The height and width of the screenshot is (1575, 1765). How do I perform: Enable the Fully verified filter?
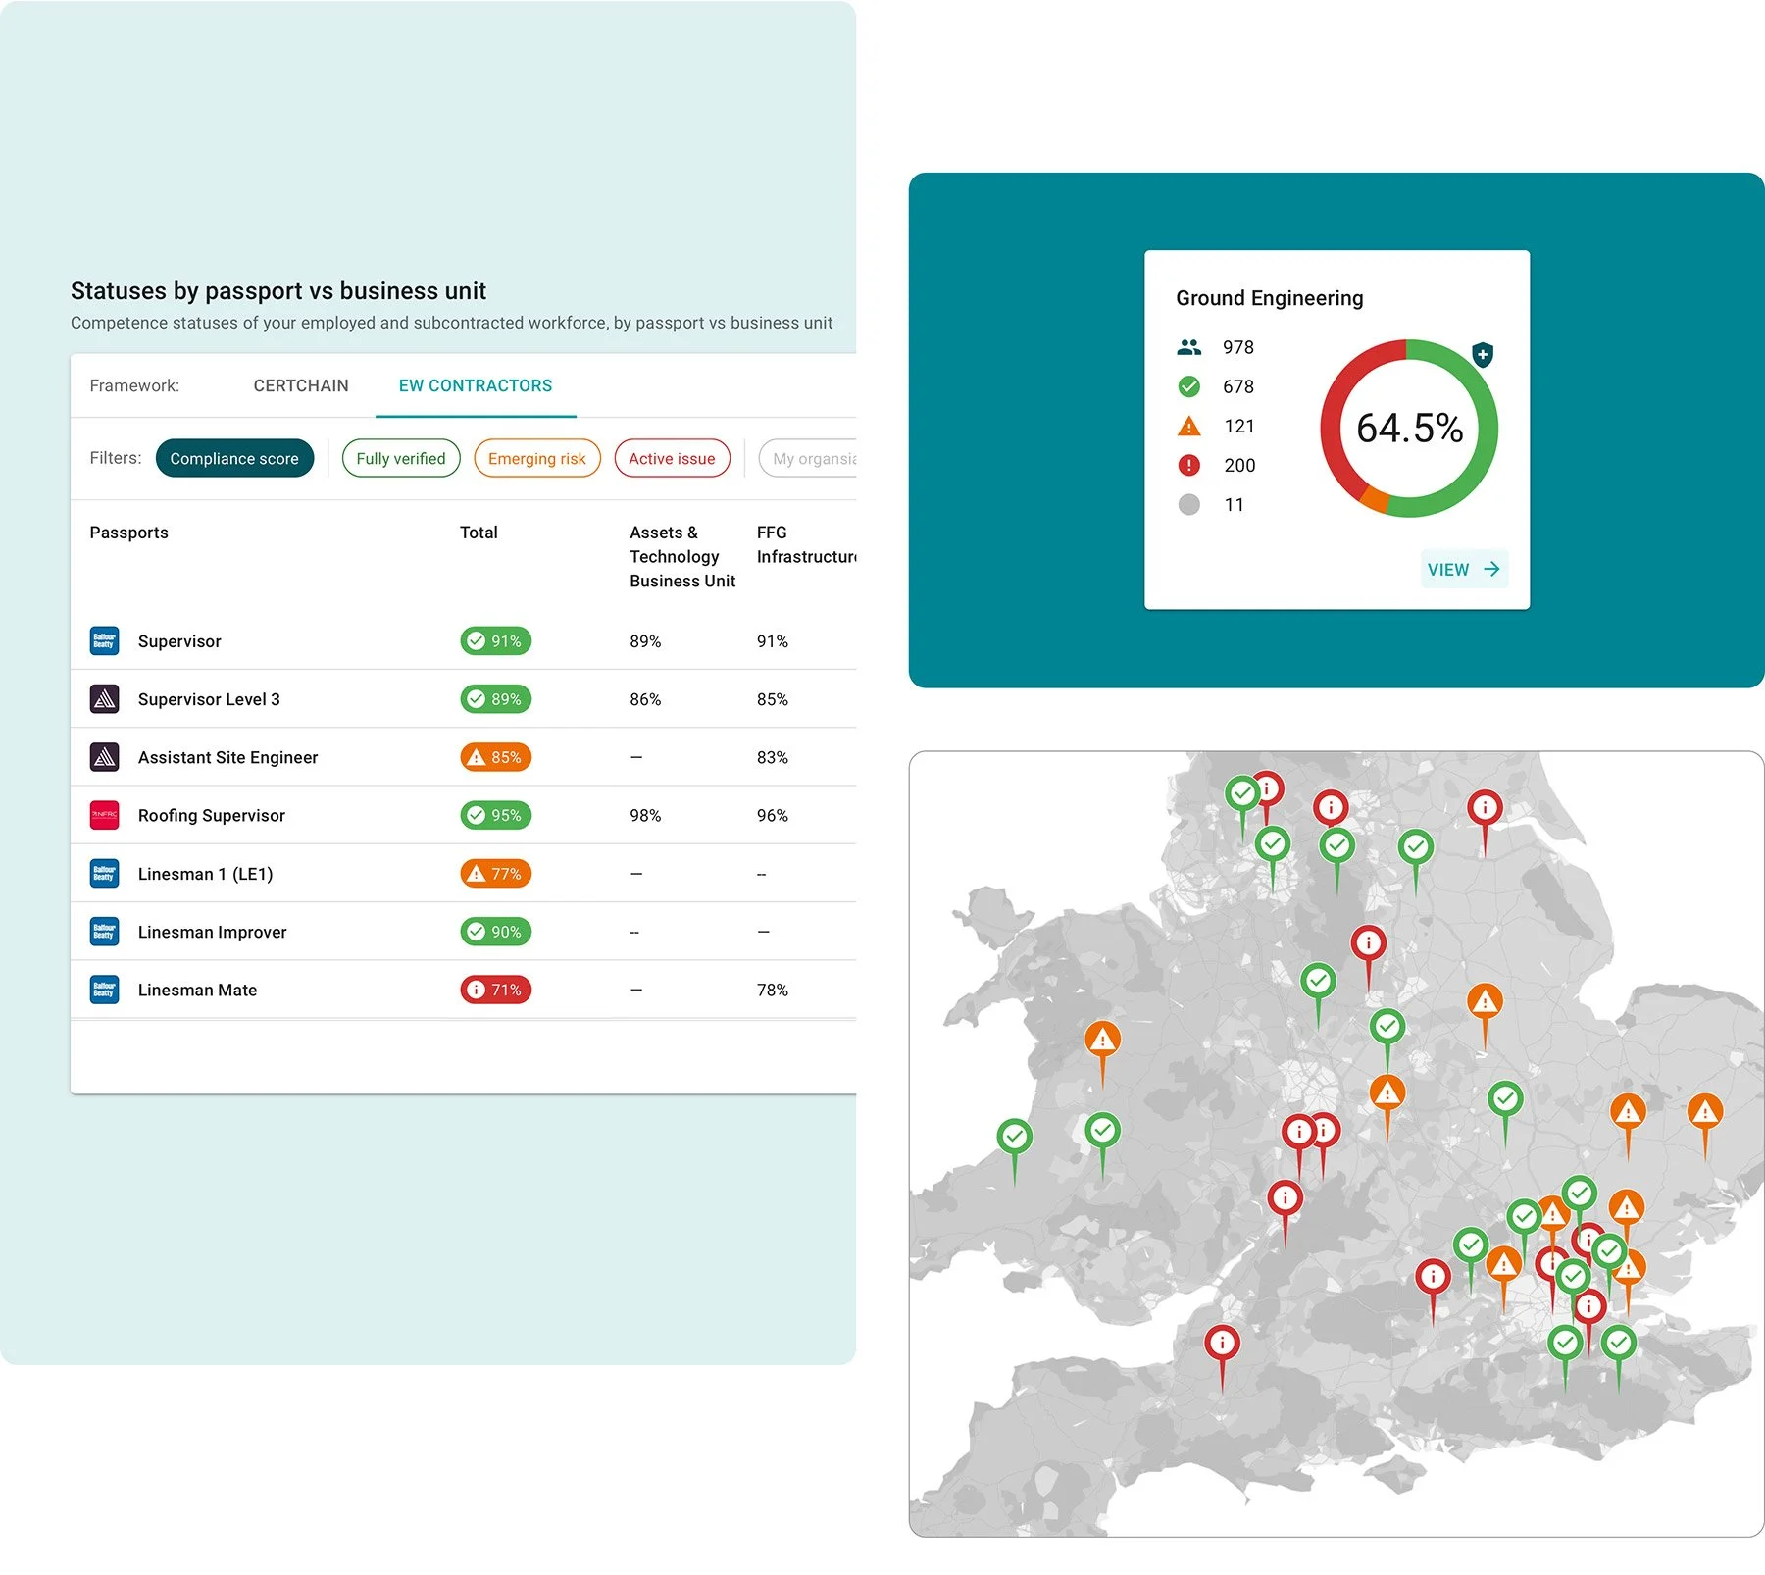[x=400, y=458]
